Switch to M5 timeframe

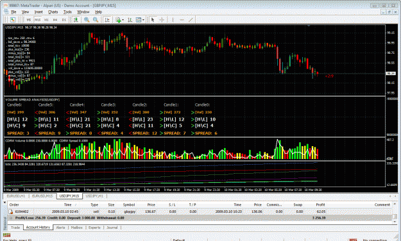tap(29, 20)
